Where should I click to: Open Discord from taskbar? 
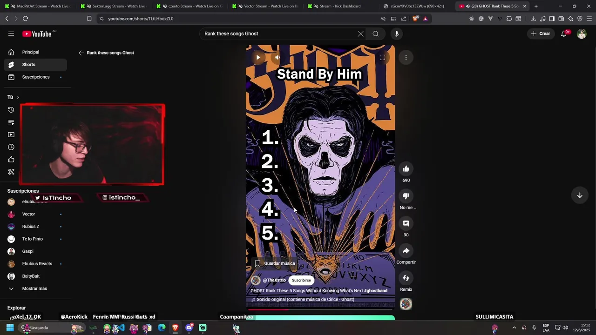189,328
